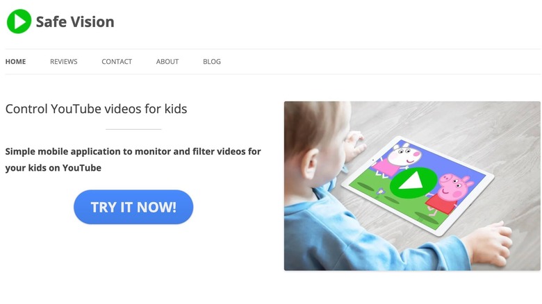Image resolution: width=542 pixels, height=304 pixels.
Task: Click the green Safe Vision play logo
Action: coord(19,22)
